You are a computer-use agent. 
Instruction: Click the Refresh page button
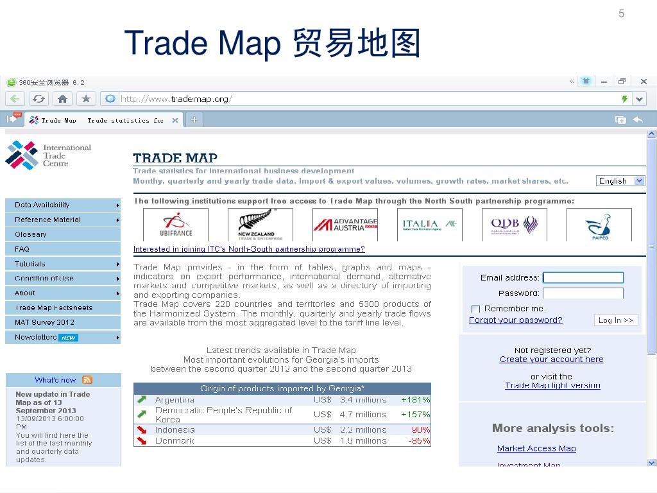(39, 99)
